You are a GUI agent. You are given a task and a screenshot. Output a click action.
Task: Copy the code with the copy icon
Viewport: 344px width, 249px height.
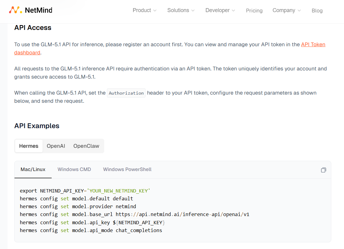(x=323, y=170)
